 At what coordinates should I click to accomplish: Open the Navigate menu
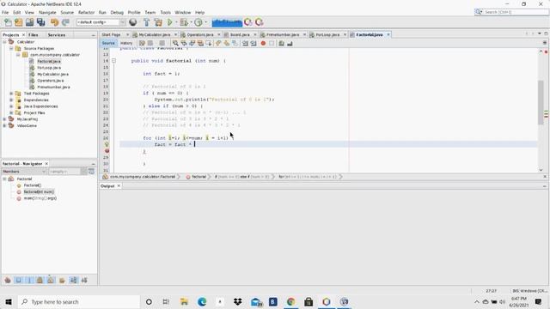(47, 12)
